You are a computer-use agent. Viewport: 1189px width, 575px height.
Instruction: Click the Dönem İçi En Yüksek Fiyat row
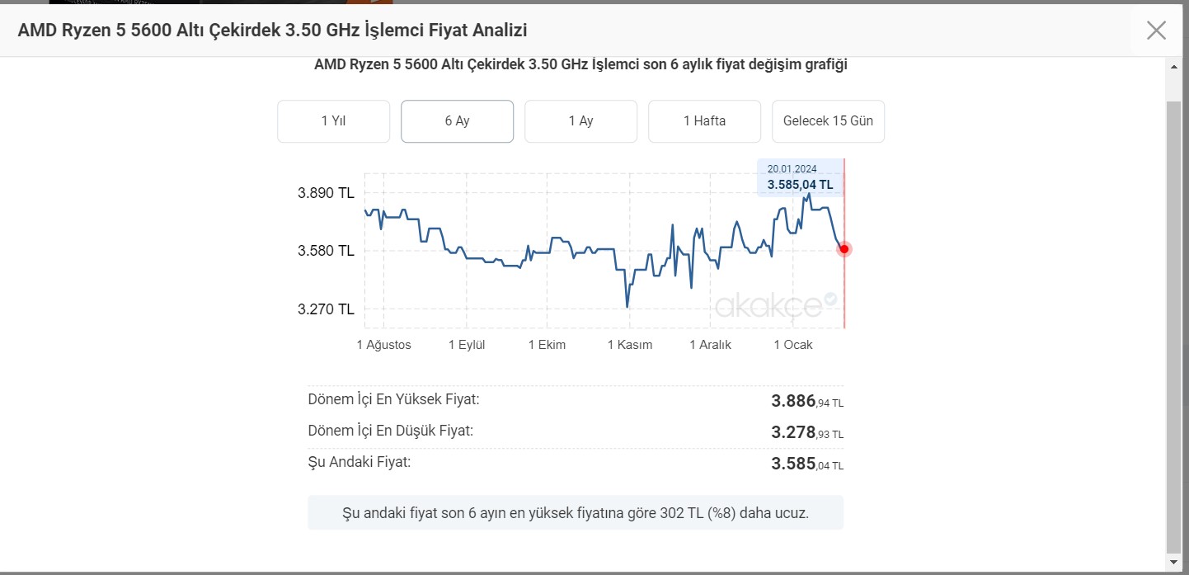576,401
